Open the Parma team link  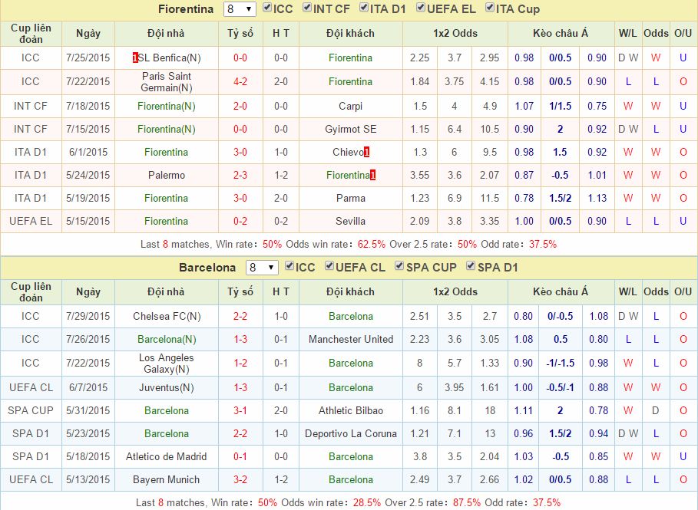[350, 199]
